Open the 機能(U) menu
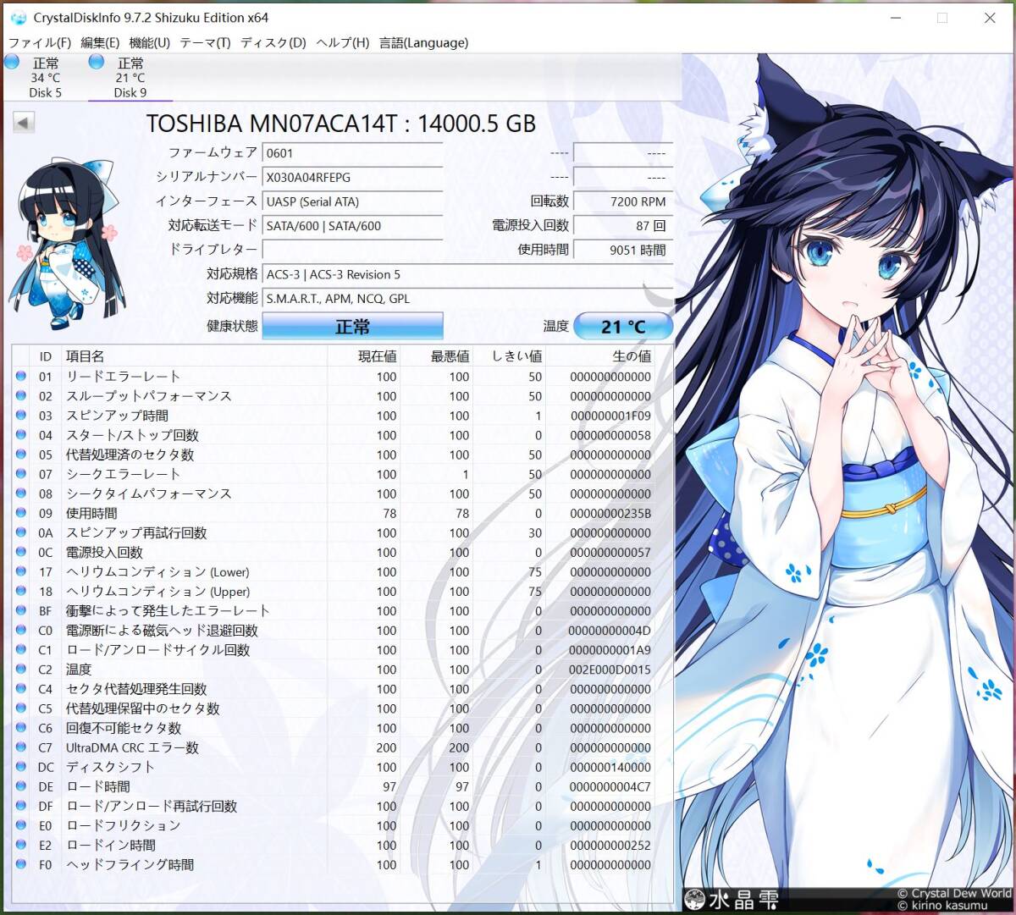The height and width of the screenshot is (915, 1016). 149,42
